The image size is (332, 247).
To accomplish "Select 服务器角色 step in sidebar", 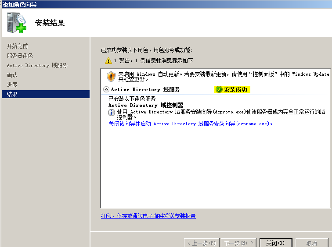I will [20, 56].
